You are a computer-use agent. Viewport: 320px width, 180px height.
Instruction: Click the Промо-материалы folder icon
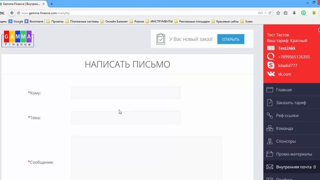(269, 154)
